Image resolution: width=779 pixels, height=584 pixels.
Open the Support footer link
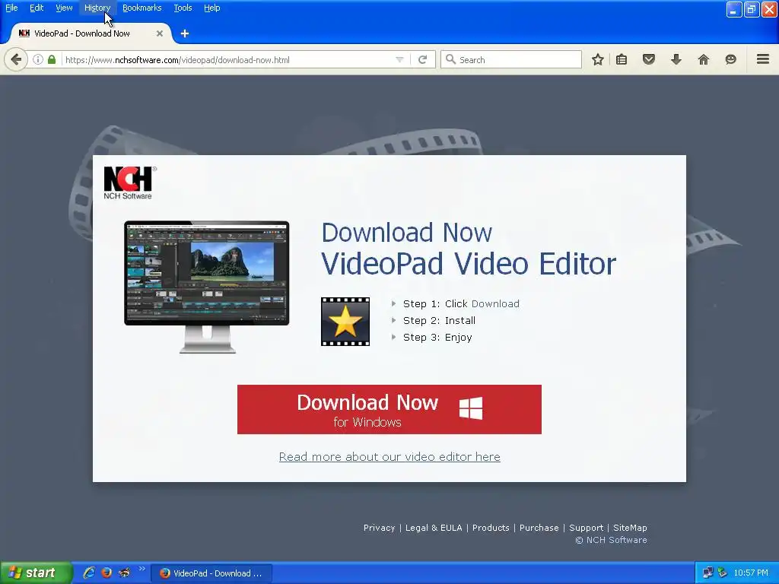pyautogui.click(x=587, y=528)
